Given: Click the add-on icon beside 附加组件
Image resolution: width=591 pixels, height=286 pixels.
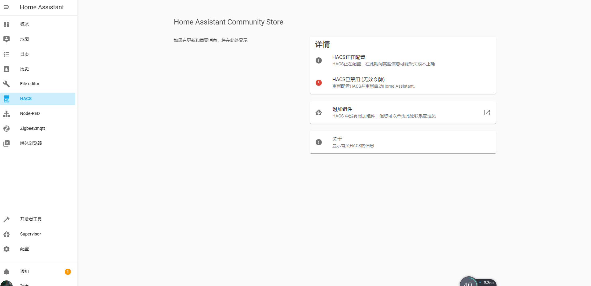Looking at the screenshot, I should [x=319, y=112].
